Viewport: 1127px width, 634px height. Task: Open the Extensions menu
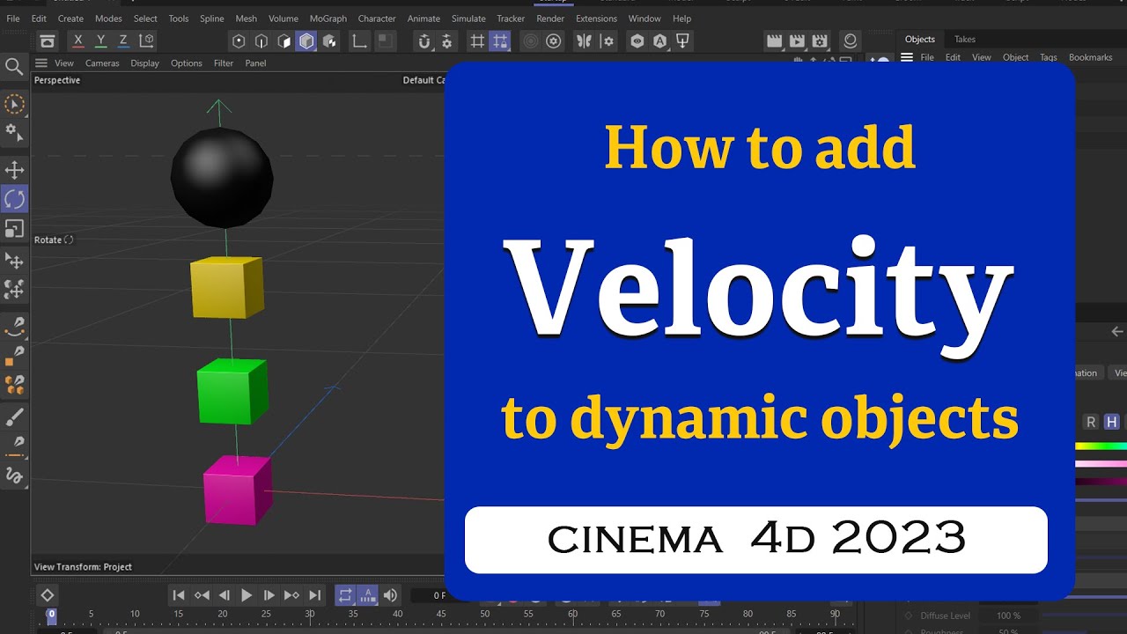pos(596,18)
